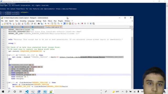Image resolution: width=168 pixels, height=94 pixels.
Task: Click the editor vertical scrollbar thumb
Action: pos(132,62)
